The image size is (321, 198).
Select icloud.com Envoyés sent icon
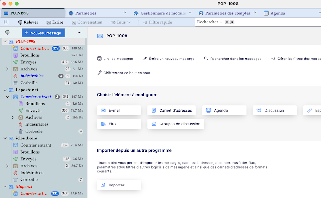(x=15, y=159)
